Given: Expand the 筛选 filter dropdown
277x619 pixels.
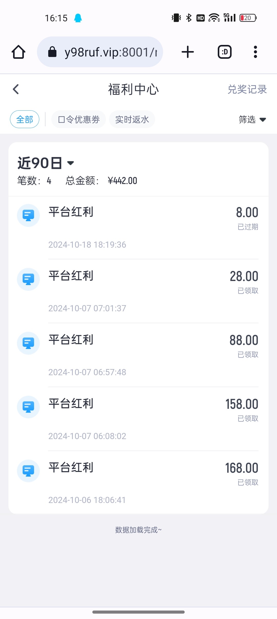Looking at the screenshot, I should pyautogui.click(x=252, y=119).
